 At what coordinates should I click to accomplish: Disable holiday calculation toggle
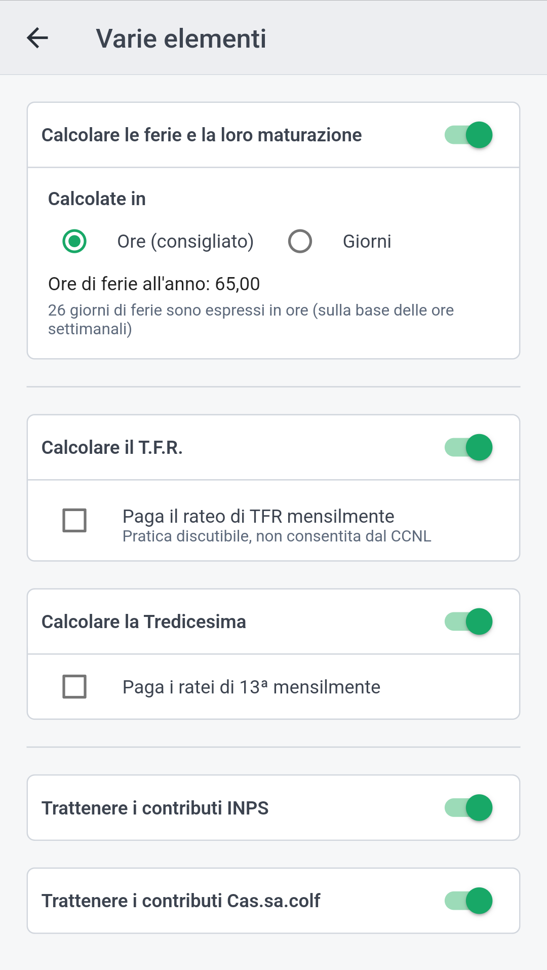[469, 135]
